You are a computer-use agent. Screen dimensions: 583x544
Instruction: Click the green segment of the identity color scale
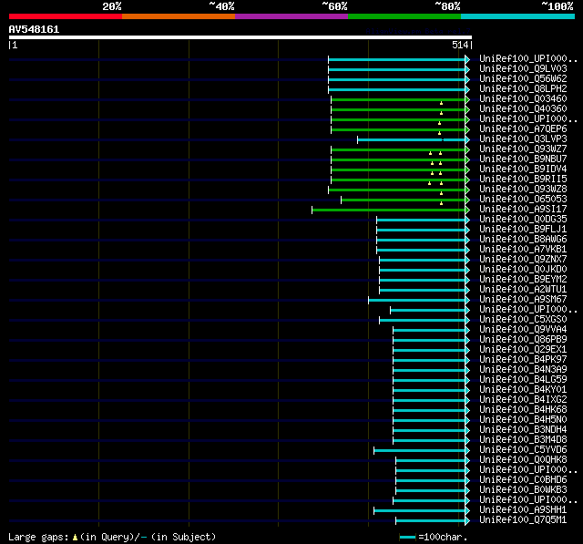[x=404, y=16]
